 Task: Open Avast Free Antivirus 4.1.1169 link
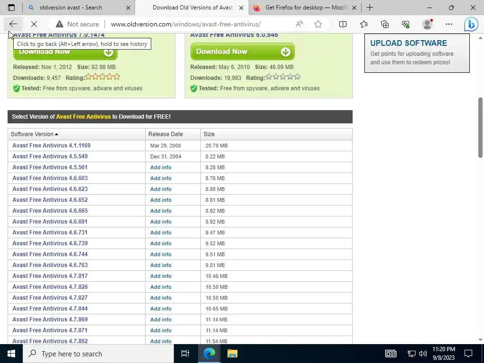click(52, 146)
